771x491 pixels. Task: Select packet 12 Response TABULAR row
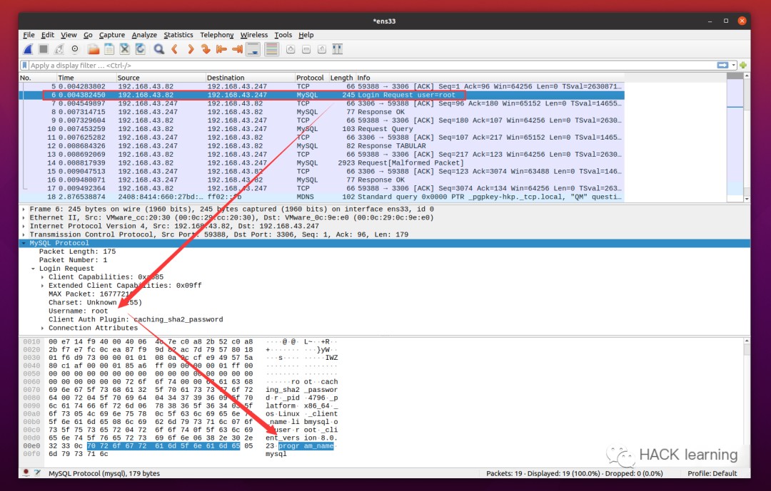tap(322, 146)
